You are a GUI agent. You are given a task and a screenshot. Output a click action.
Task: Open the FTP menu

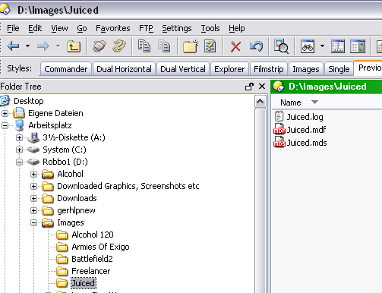tap(146, 28)
